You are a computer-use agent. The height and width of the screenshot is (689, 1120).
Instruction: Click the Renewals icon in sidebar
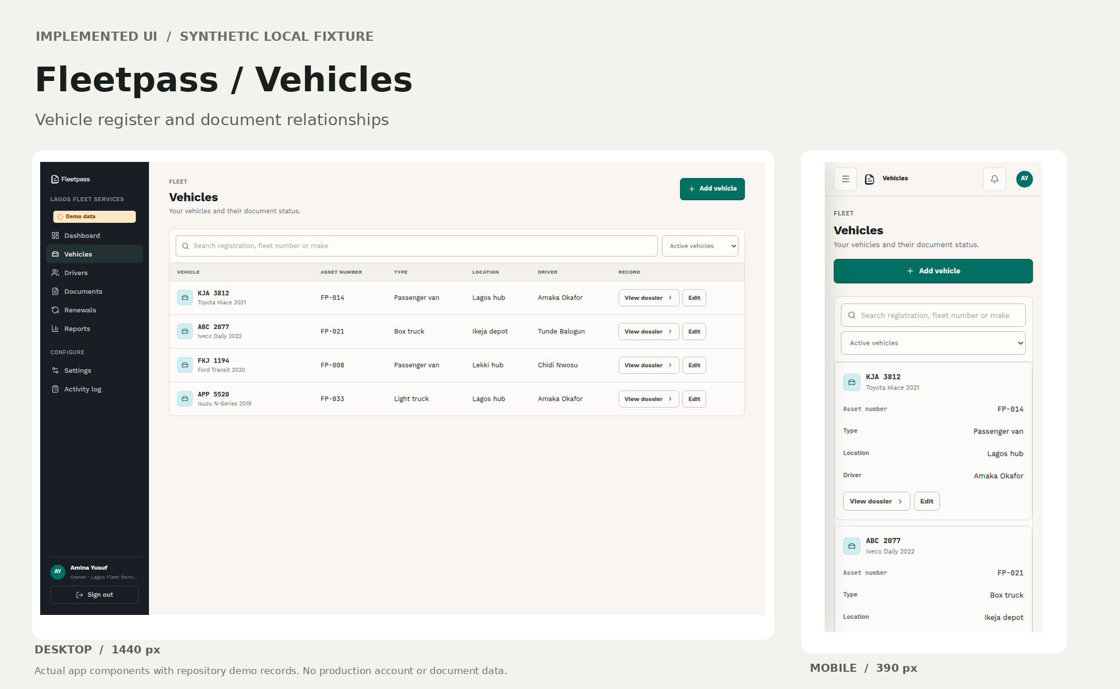pos(55,310)
